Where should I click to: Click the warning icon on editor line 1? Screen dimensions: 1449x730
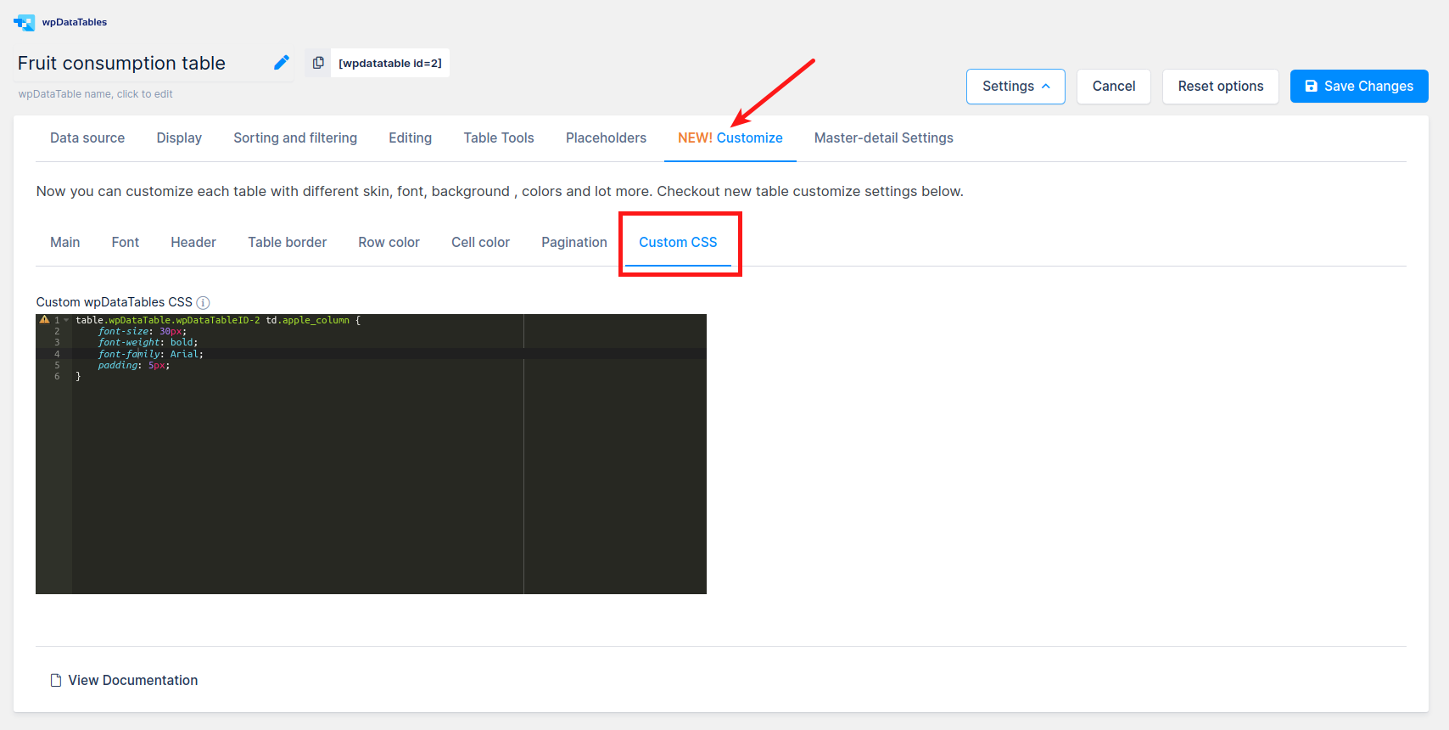pyautogui.click(x=44, y=320)
